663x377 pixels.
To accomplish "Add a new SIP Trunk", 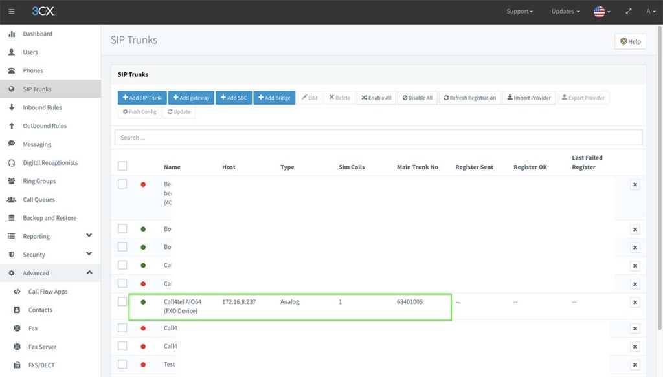I will coord(141,97).
